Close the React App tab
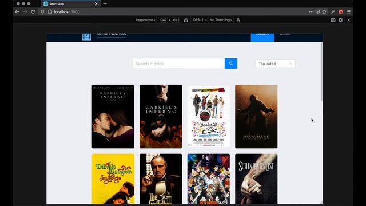366x206 pixels. pyautogui.click(x=96, y=4)
